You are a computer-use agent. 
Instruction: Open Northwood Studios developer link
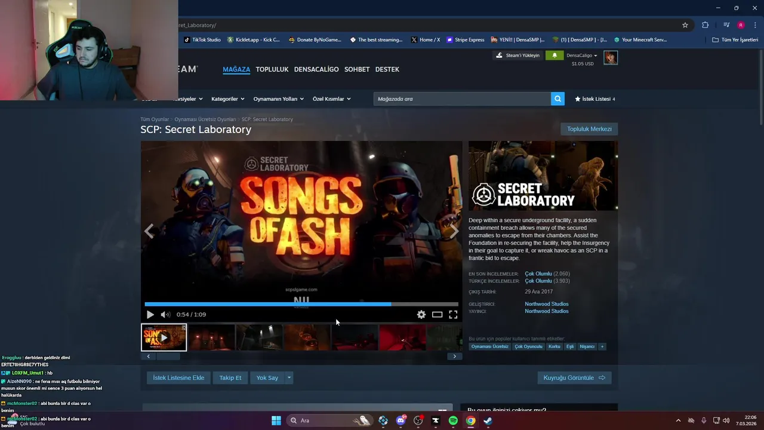pos(547,304)
